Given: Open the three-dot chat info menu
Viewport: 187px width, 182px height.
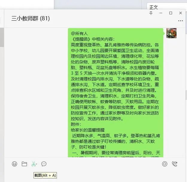Looking at the screenshot, I should click(180, 21).
